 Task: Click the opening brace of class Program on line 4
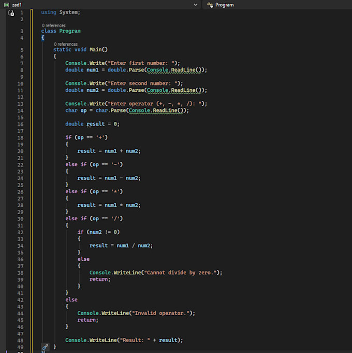tap(43, 38)
